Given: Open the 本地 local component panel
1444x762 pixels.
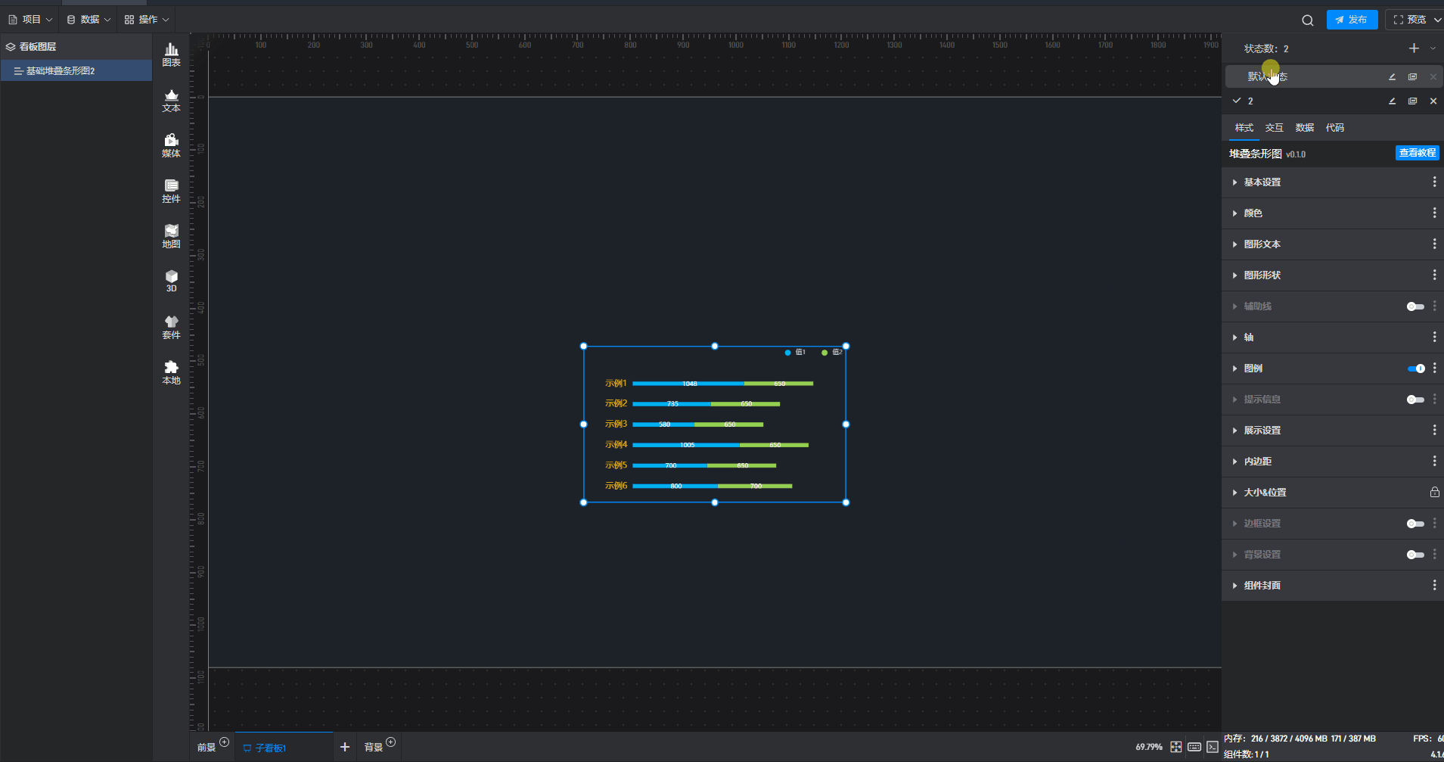Looking at the screenshot, I should pyautogui.click(x=172, y=373).
